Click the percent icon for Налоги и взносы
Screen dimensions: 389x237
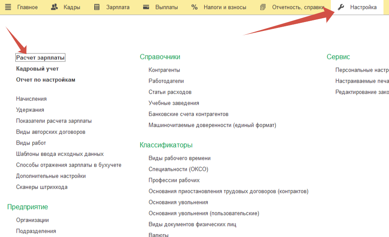pyautogui.click(x=194, y=7)
